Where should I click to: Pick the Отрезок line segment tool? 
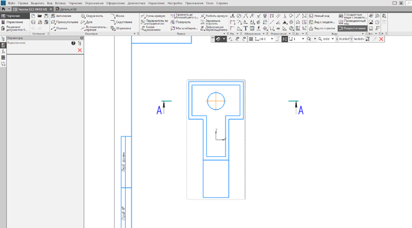click(59, 28)
